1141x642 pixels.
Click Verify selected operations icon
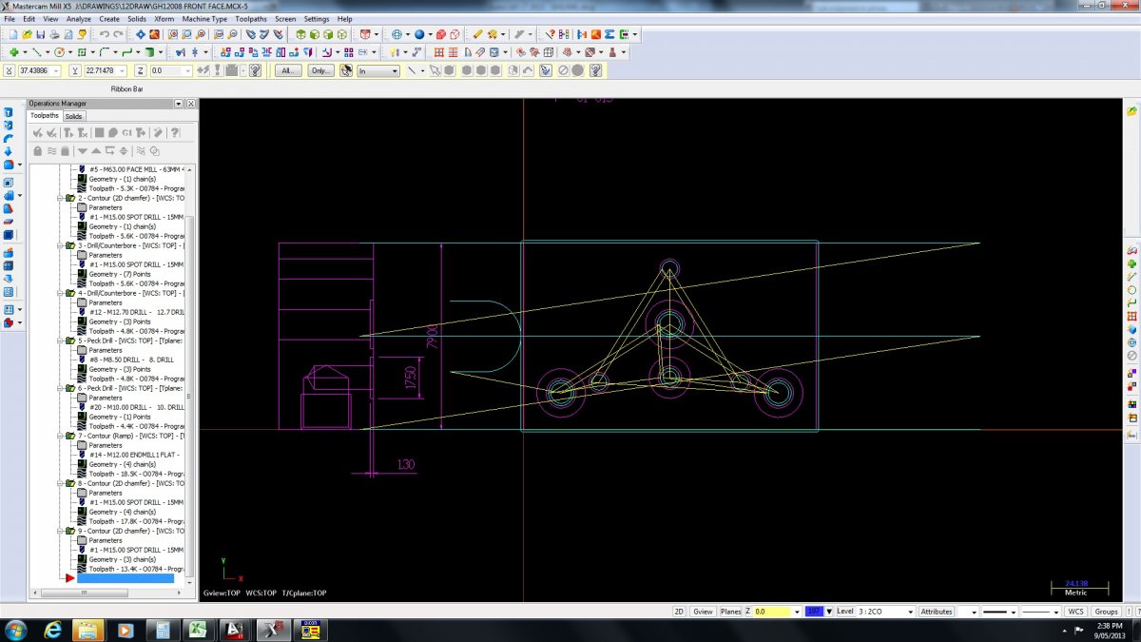click(x=112, y=133)
